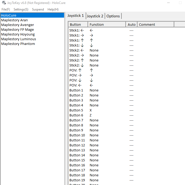
Task: Open the File(F) menu
Action: (x=6, y=9)
